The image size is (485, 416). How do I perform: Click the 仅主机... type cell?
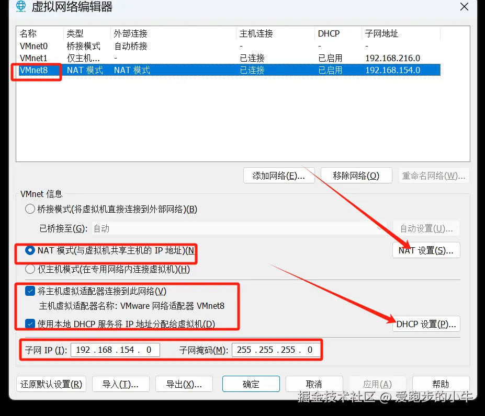pos(83,58)
